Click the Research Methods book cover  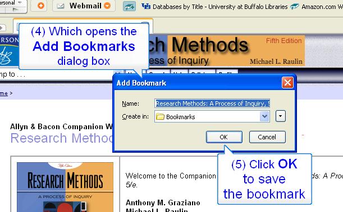point(65,187)
